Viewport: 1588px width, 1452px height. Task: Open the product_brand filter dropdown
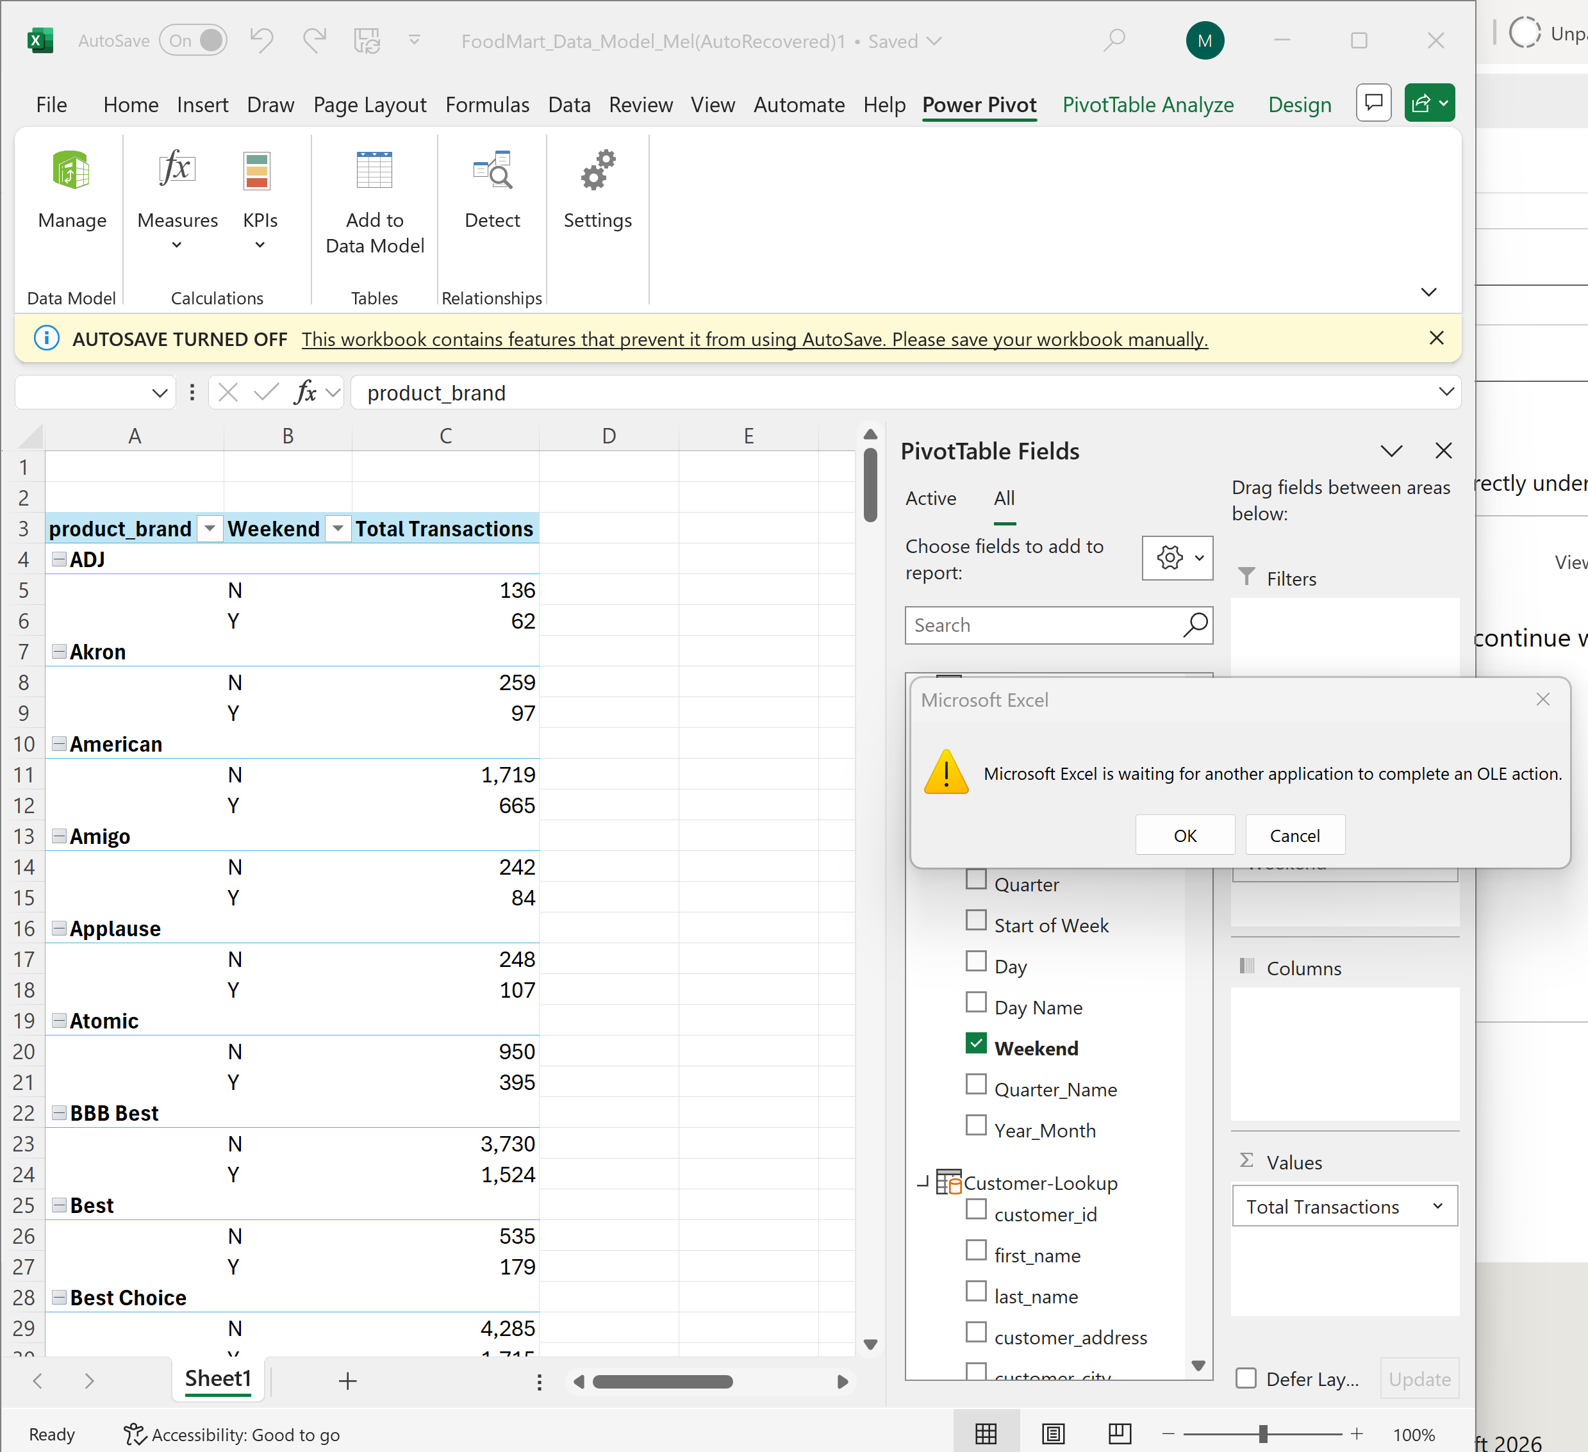209,529
